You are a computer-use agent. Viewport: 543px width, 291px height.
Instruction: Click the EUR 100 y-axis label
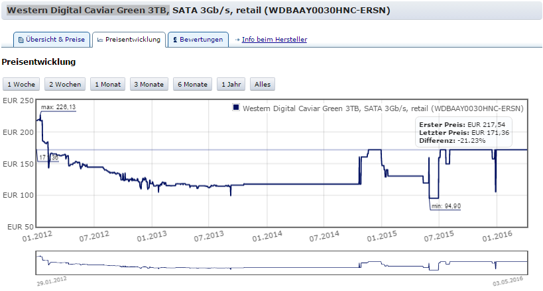[18, 195]
